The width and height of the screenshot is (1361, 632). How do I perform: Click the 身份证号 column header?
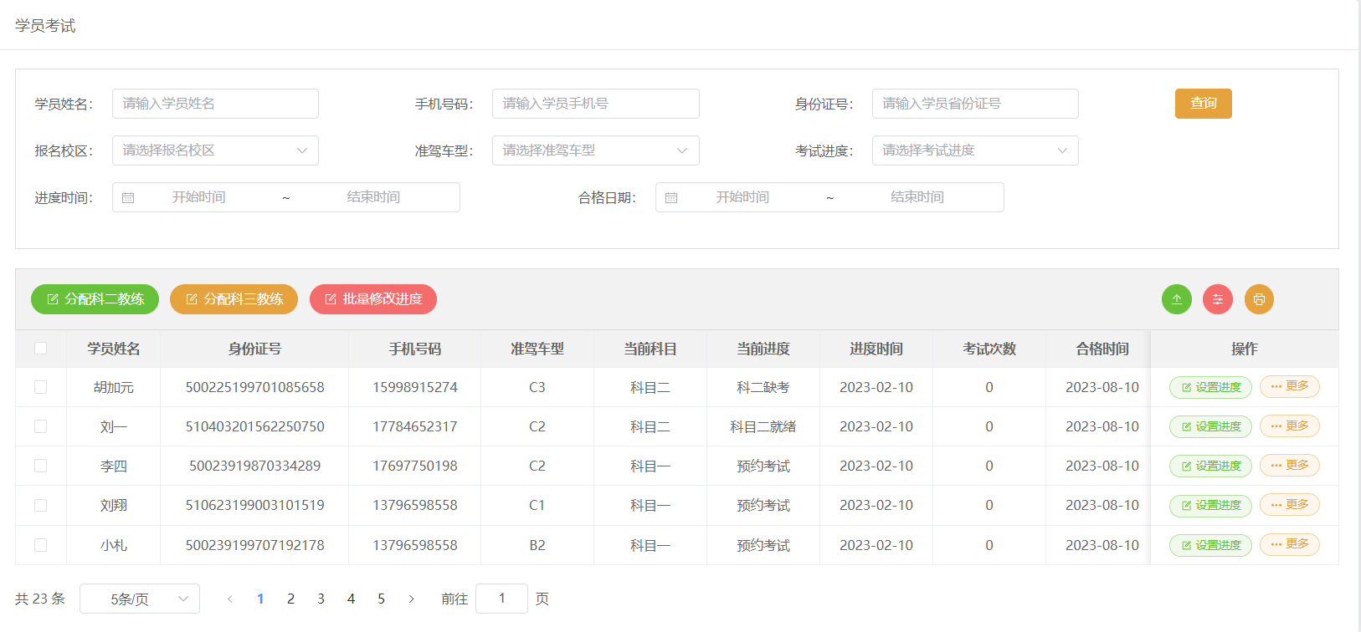coord(254,349)
